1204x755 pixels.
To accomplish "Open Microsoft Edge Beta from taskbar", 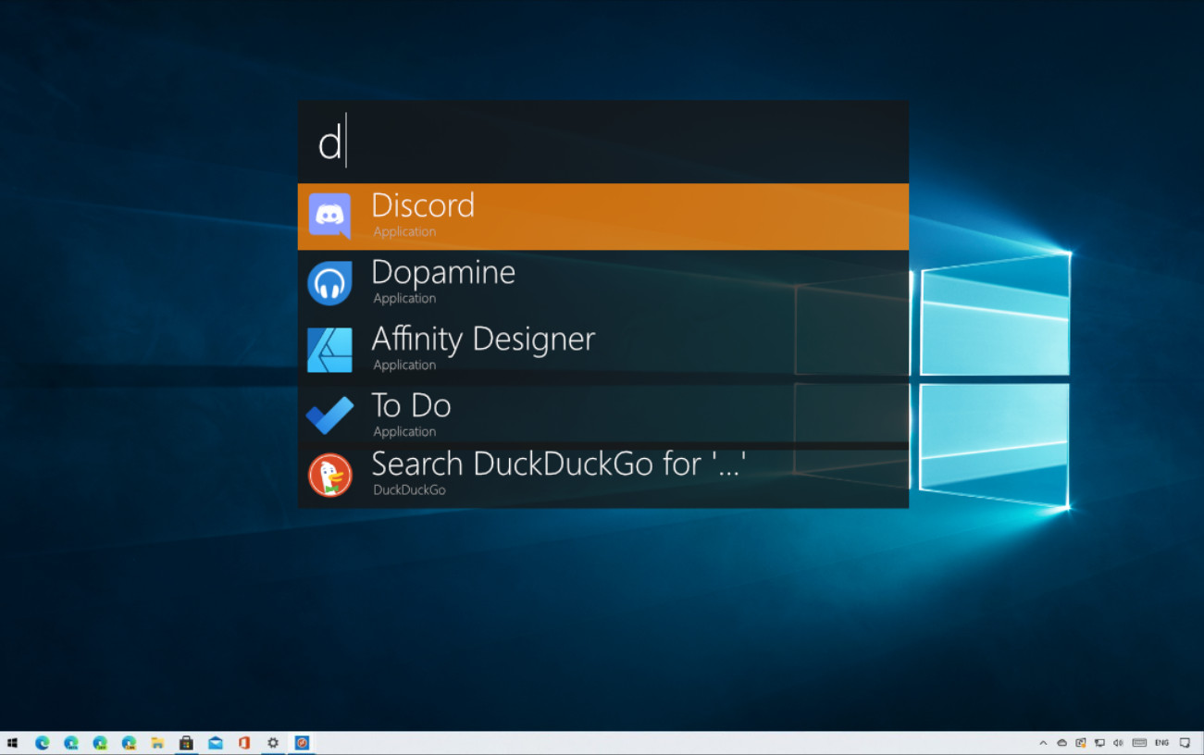I will point(71,743).
